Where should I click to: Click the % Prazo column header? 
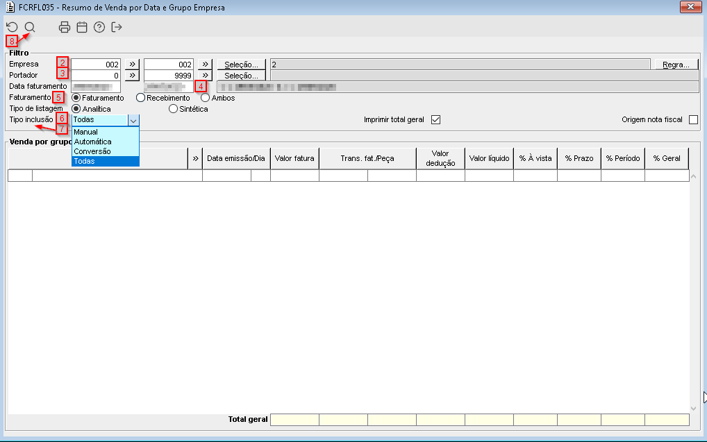tap(579, 159)
